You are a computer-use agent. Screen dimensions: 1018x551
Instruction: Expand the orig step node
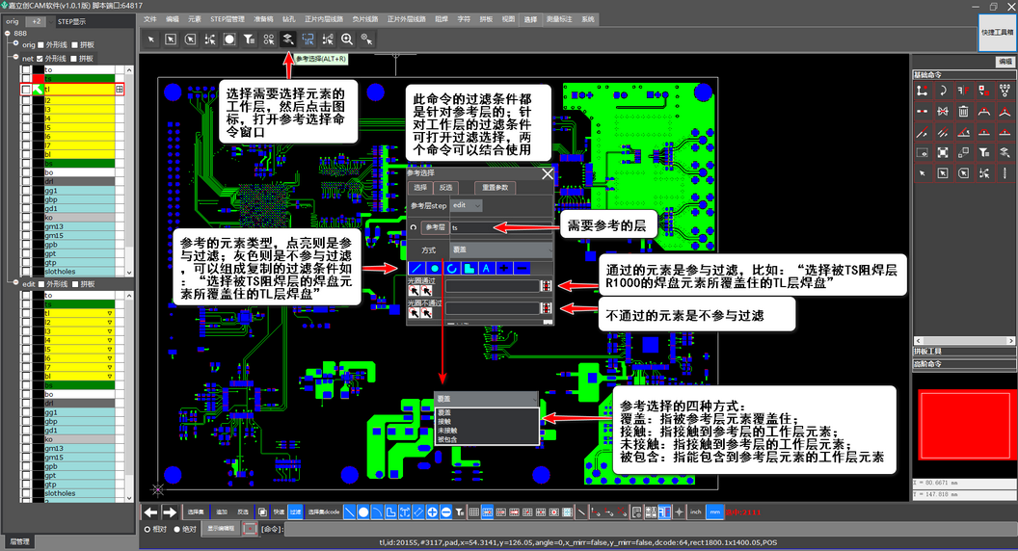point(15,43)
